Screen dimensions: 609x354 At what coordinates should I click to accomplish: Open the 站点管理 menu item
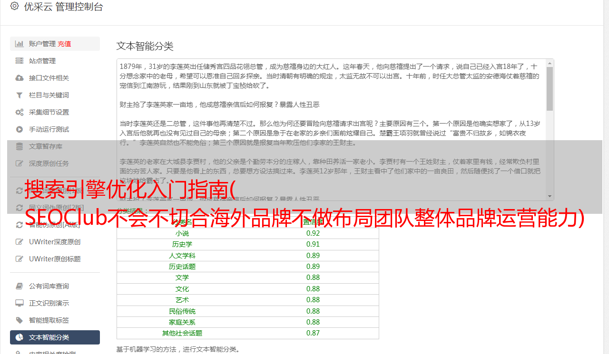(55, 61)
